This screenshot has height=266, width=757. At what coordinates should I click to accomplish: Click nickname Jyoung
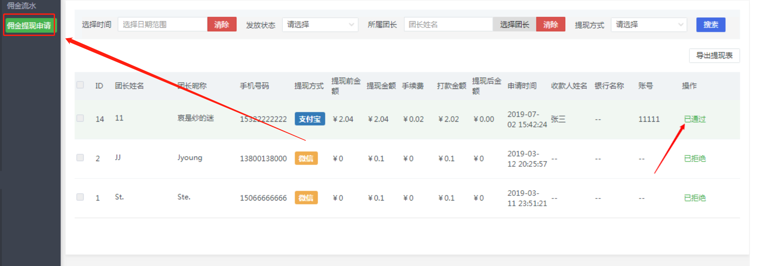point(190,158)
